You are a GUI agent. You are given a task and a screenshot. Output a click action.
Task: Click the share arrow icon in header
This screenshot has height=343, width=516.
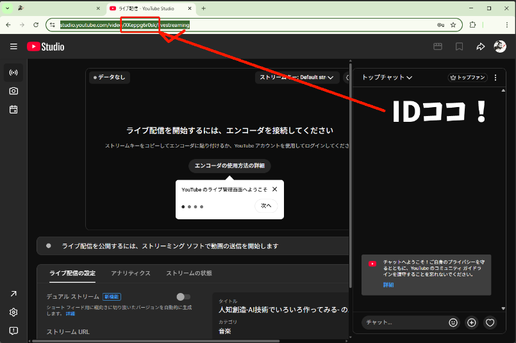[x=480, y=47]
